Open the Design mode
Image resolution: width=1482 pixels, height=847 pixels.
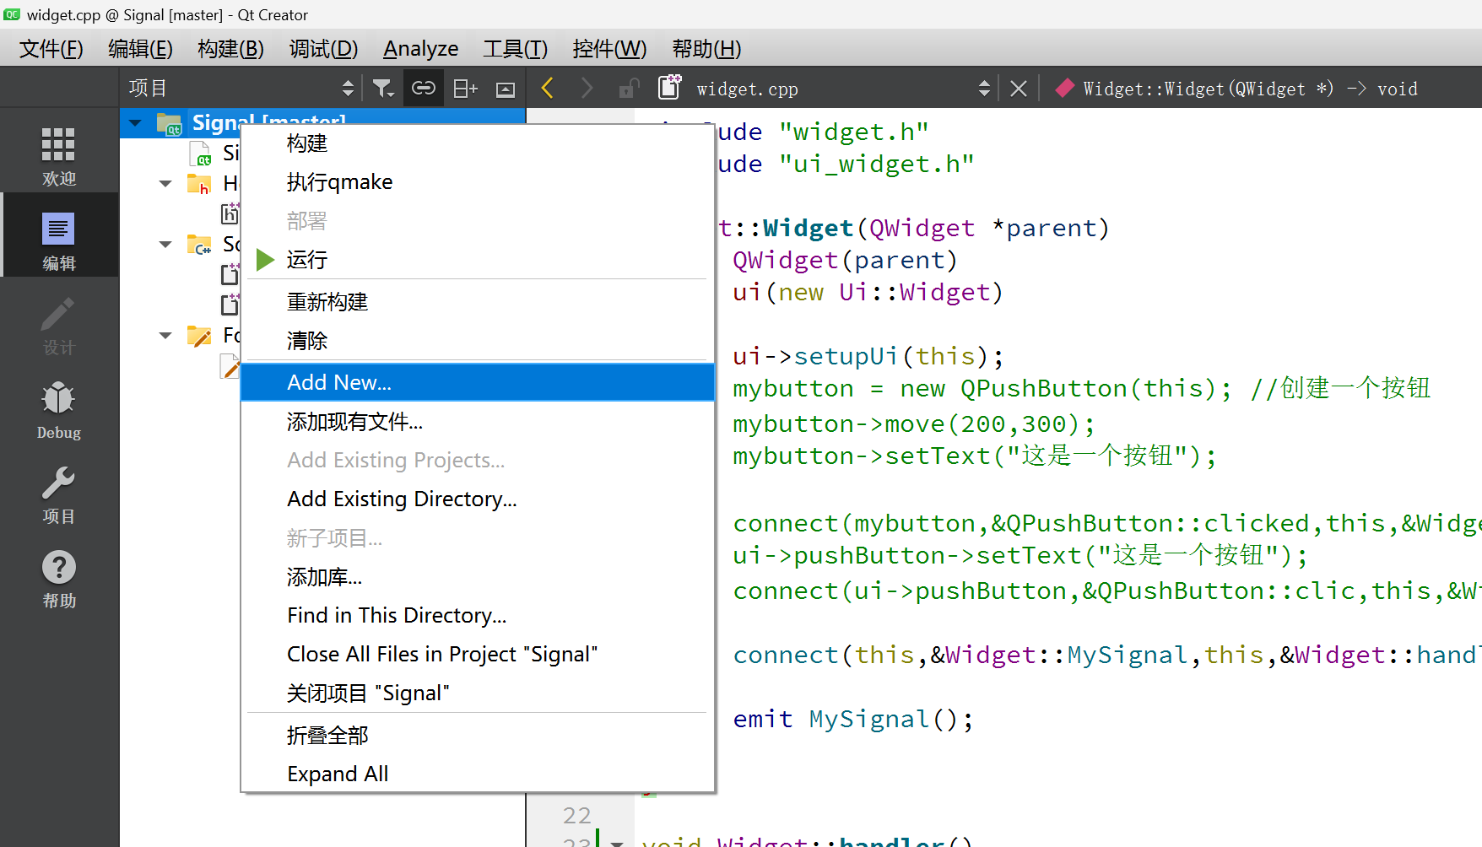58,326
